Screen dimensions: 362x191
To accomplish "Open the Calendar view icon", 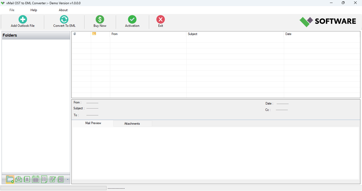I will click(x=35, y=179).
